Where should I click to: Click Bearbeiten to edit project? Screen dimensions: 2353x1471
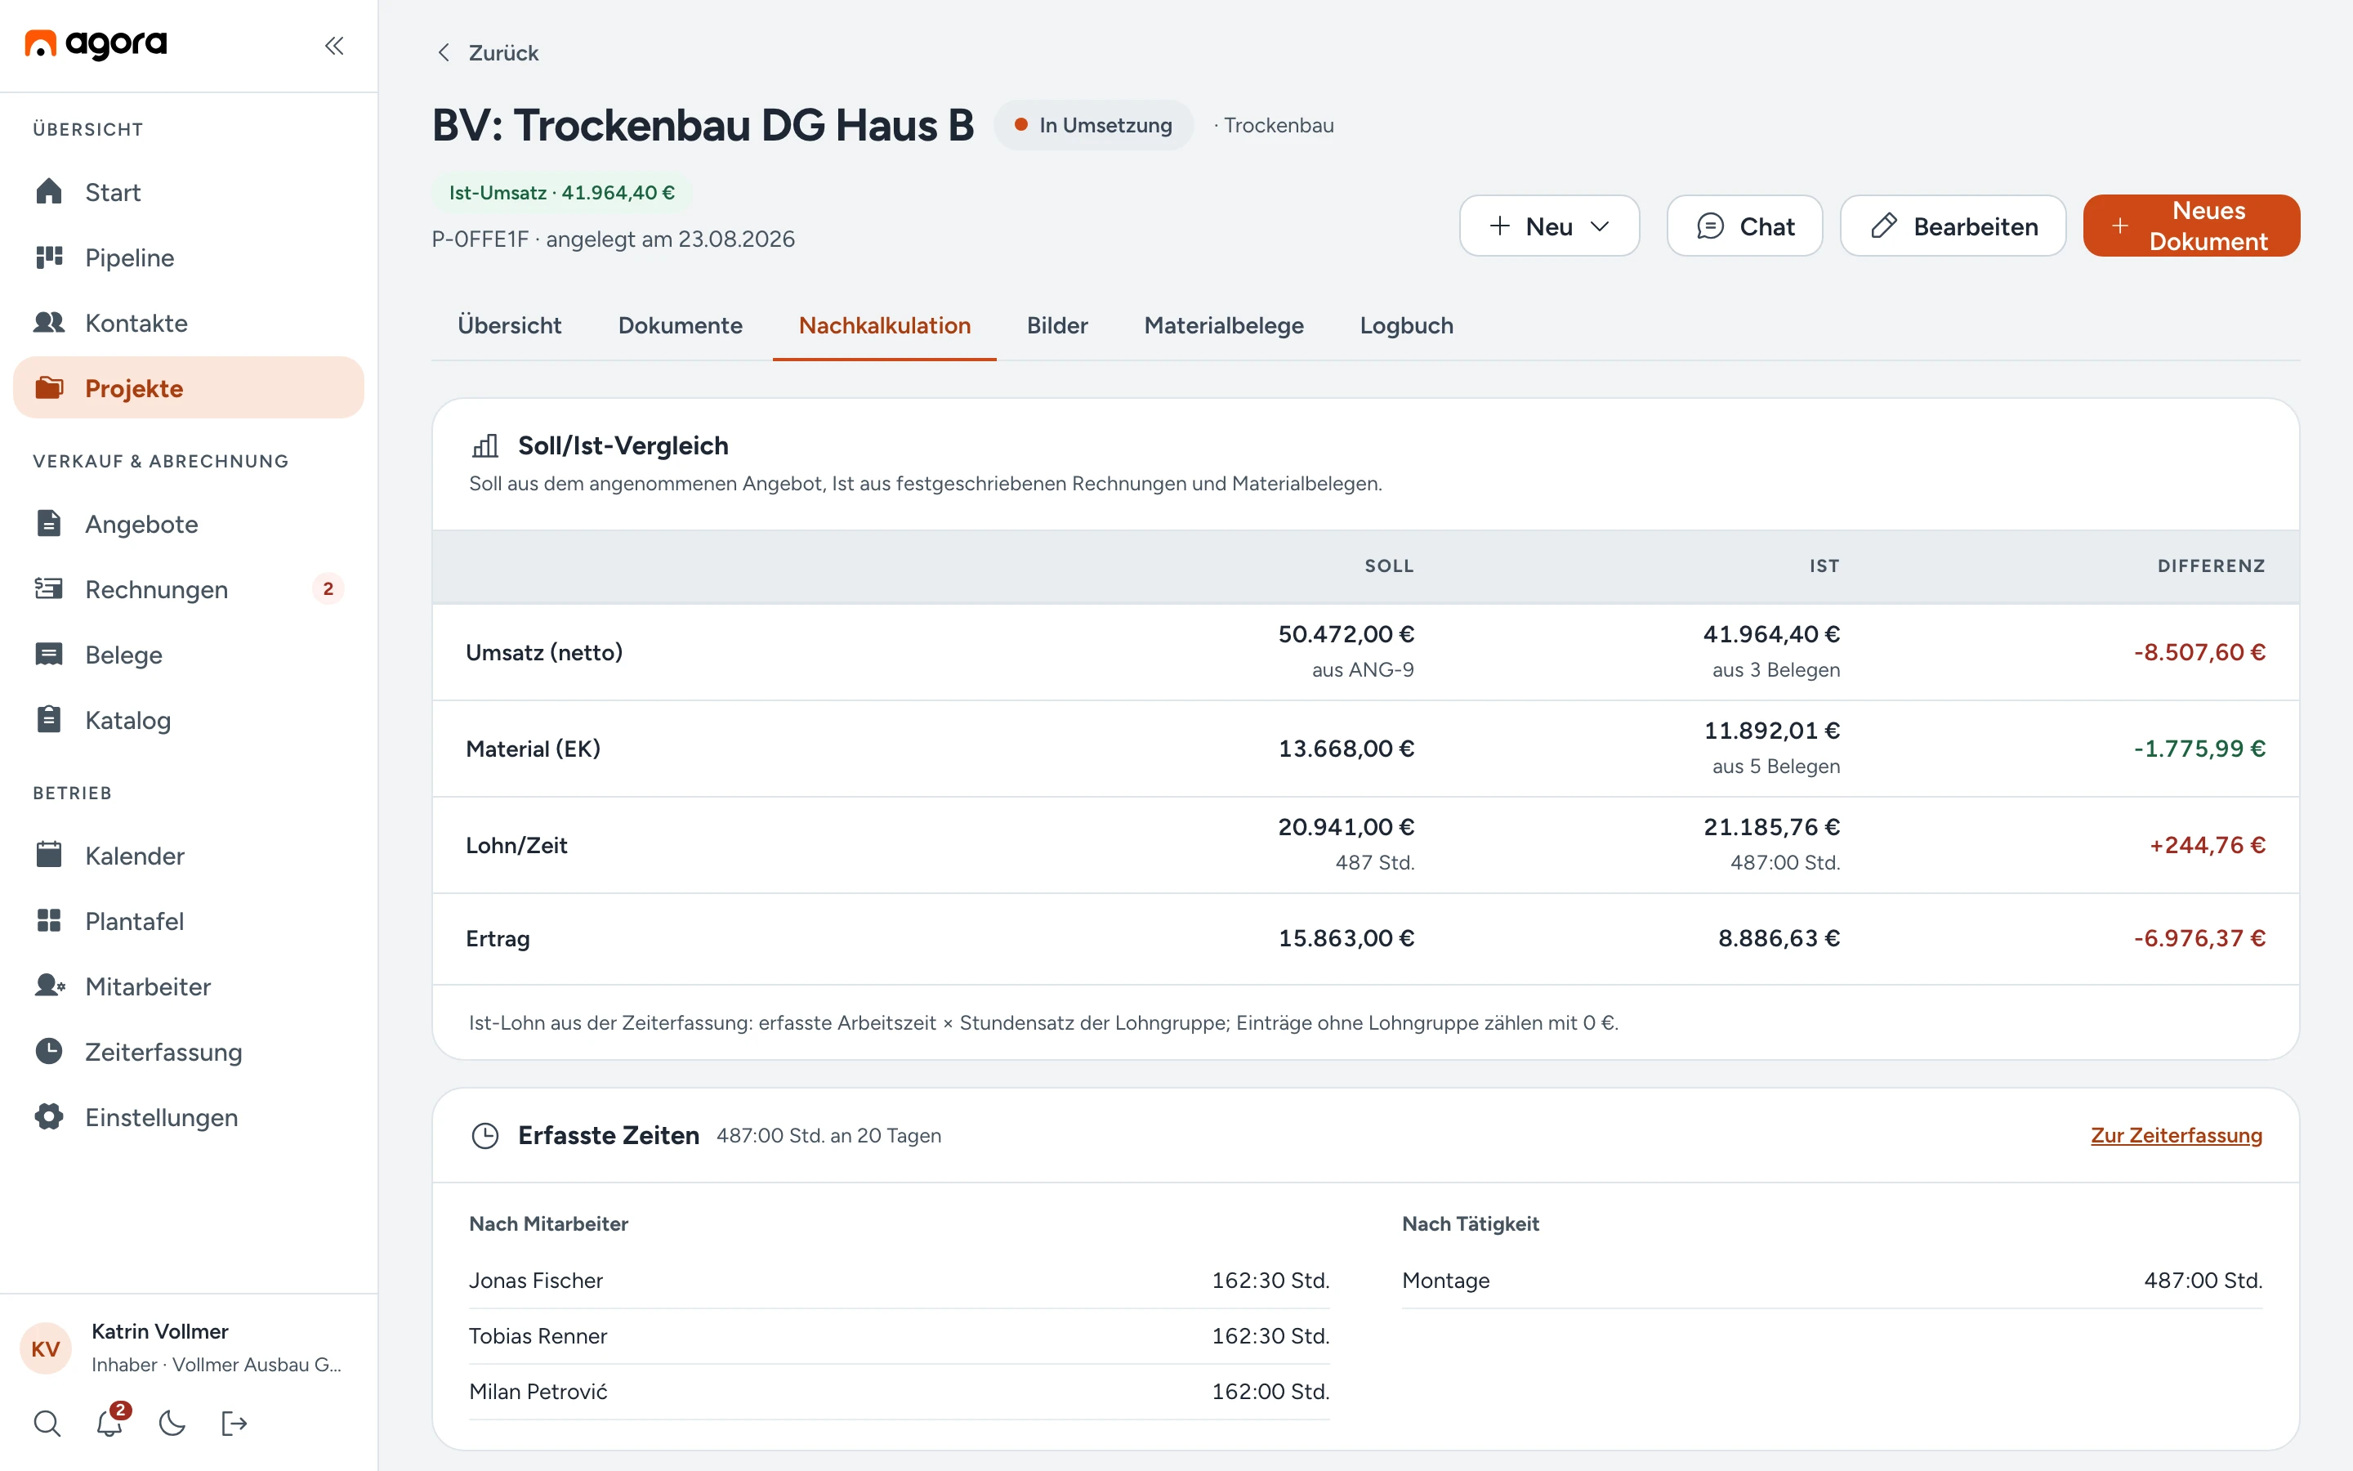tap(1953, 226)
